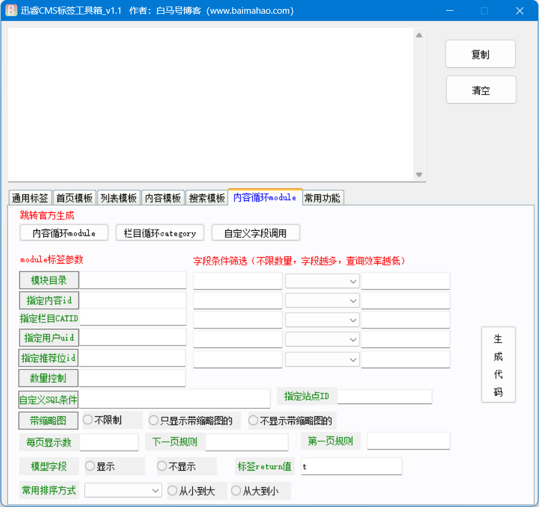Focus the 指定推荐位id input field
The width and height of the screenshot is (539, 507).
(132, 358)
